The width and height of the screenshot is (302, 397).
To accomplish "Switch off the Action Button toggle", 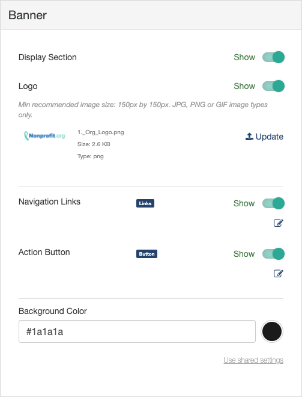I will (x=273, y=254).
